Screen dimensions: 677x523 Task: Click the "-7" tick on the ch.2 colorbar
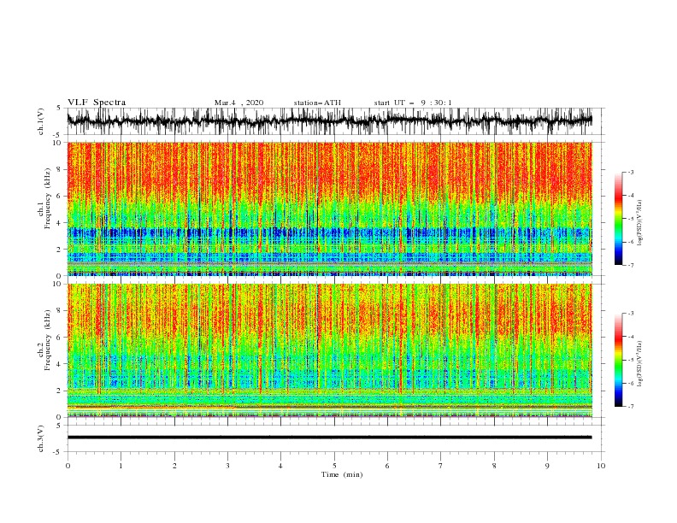pos(630,407)
